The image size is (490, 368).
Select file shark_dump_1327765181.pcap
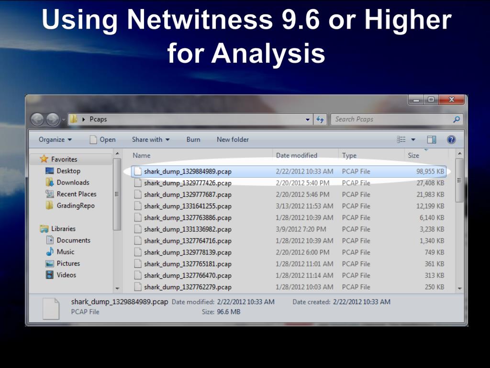click(289, 264)
